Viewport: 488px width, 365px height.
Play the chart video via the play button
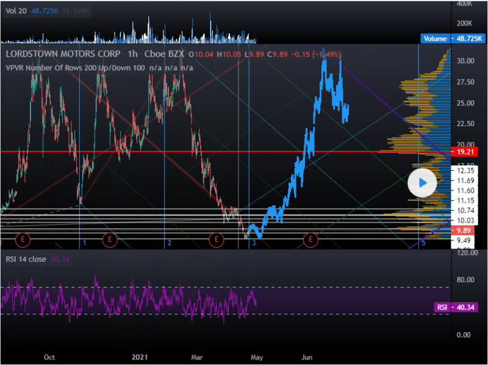click(x=422, y=183)
